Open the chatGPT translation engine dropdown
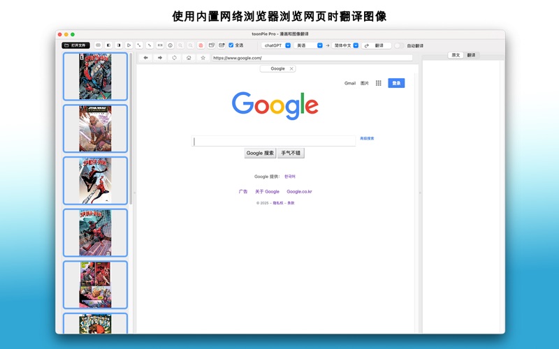The image size is (559, 349). tap(277, 45)
